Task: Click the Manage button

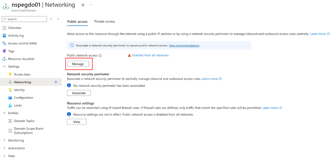Action: (x=78, y=64)
